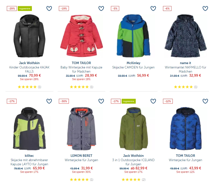Click the killtec brand name

[x=29, y=156]
